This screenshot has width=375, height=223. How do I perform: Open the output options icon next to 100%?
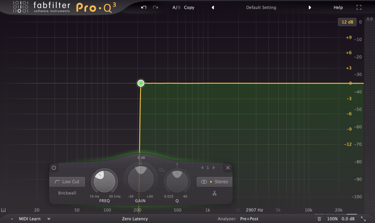tap(320, 219)
